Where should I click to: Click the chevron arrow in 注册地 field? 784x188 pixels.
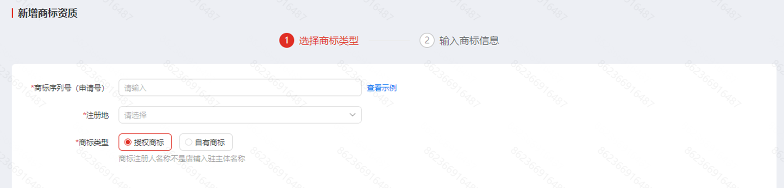(352, 115)
